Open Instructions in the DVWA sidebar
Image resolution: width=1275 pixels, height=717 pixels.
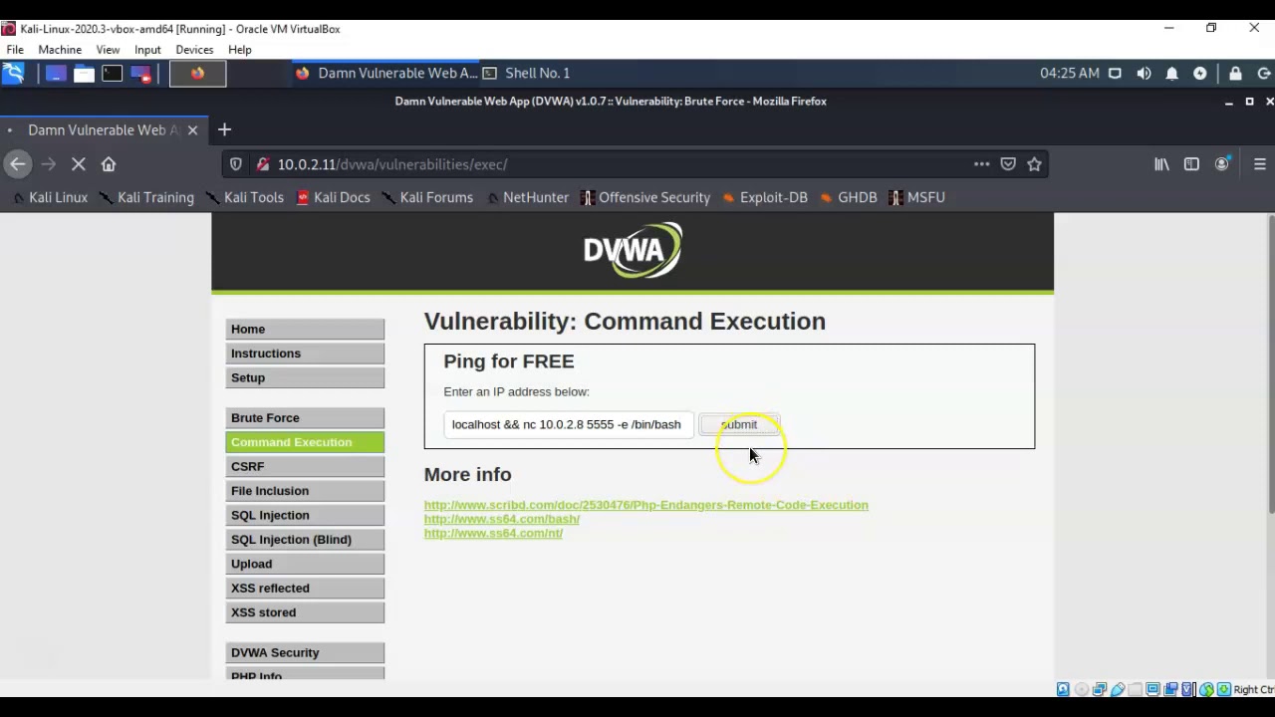coord(305,354)
